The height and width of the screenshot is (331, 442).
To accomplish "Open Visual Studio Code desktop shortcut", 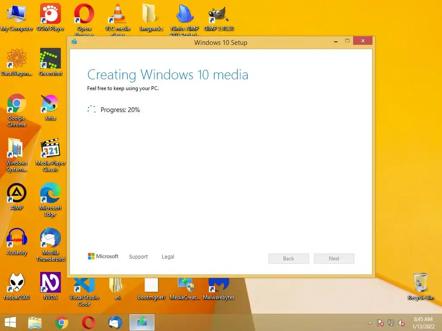I will [84, 291].
